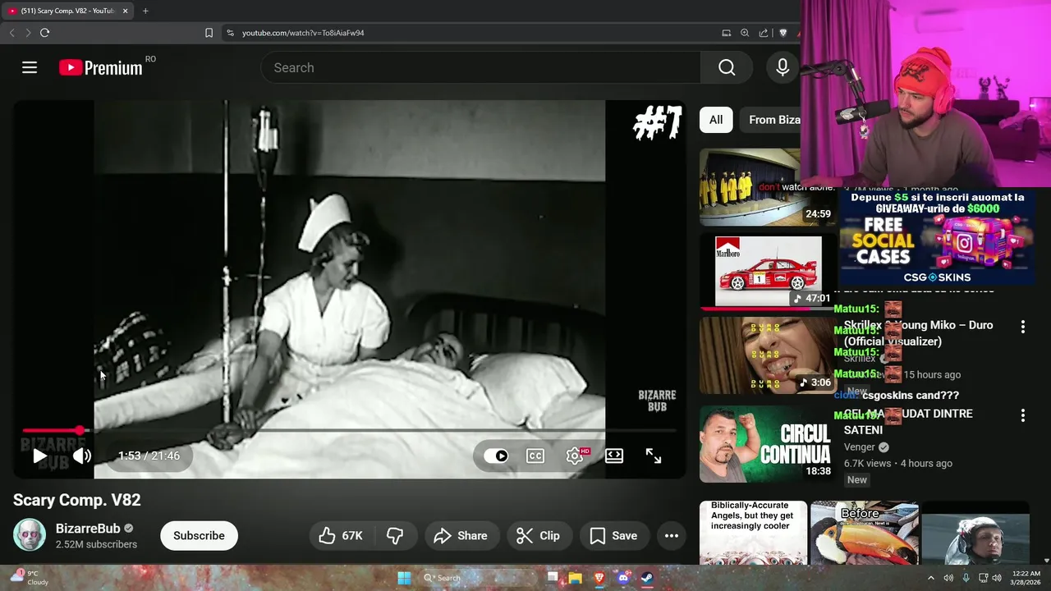The height and width of the screenshot is (591, 1051).
Task: Dislike the video with thumbs down
Action: 395,535
